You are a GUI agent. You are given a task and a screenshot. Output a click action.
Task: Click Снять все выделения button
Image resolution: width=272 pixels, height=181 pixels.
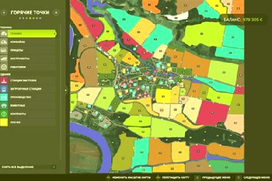29,167
